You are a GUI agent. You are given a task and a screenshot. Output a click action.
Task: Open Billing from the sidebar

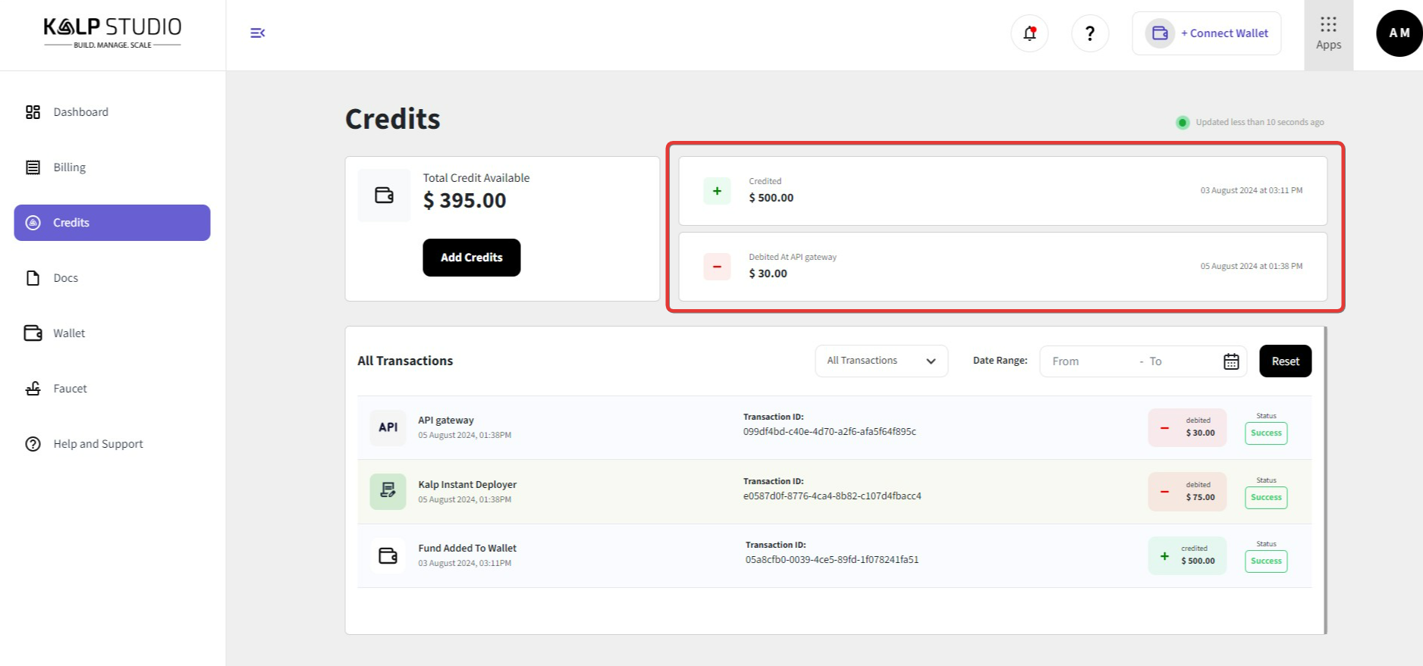(x=69, y=167)
